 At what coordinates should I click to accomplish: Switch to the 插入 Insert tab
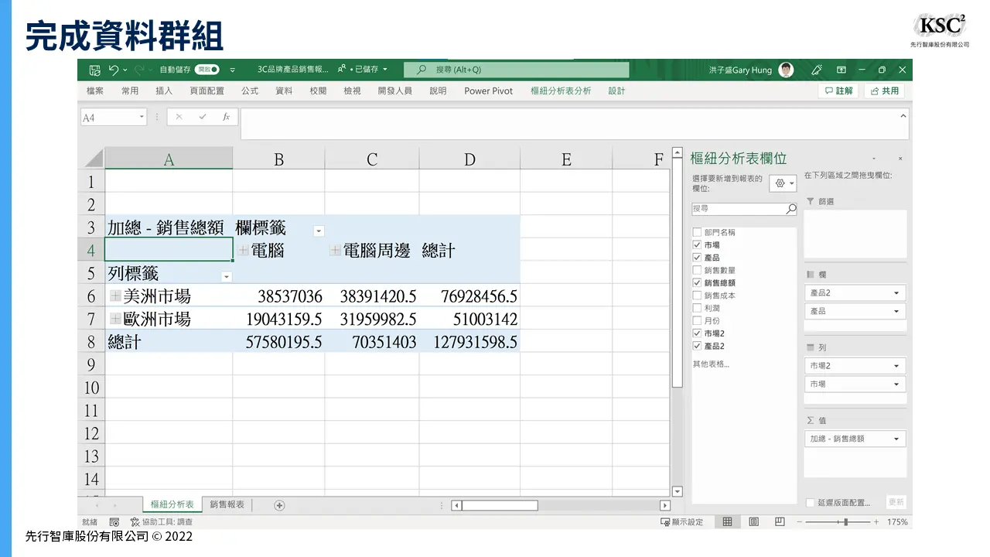(164, 91)
